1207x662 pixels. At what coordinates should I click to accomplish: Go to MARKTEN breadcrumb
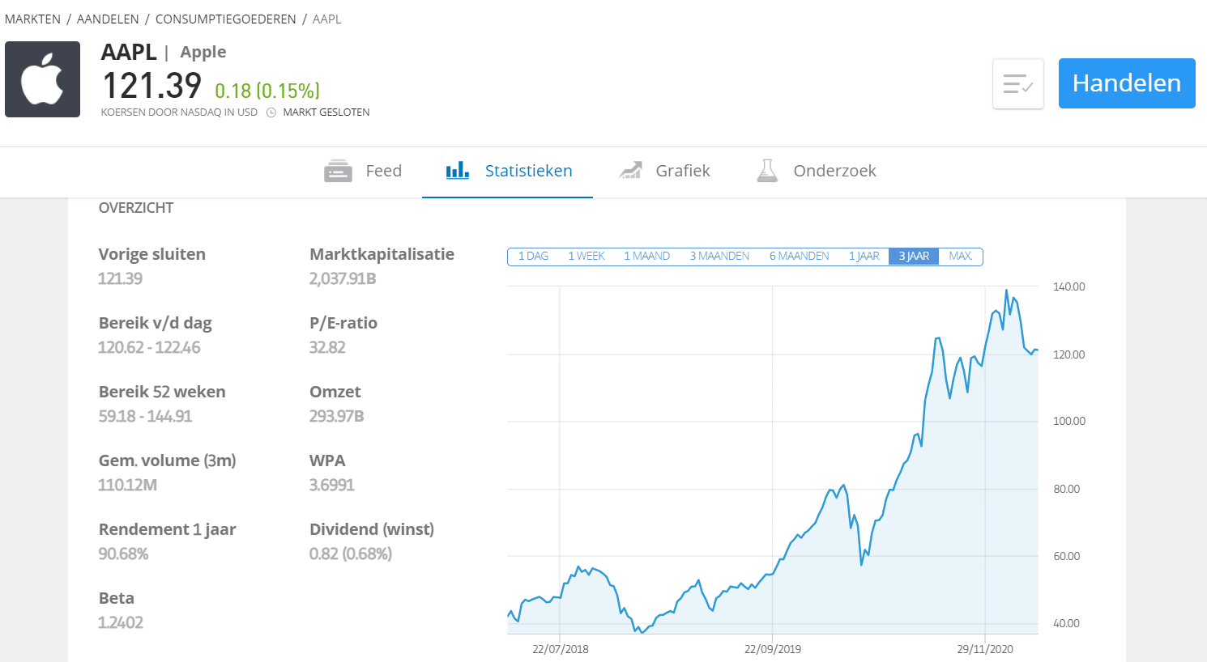pyautogui.click(x=32, y=19)
